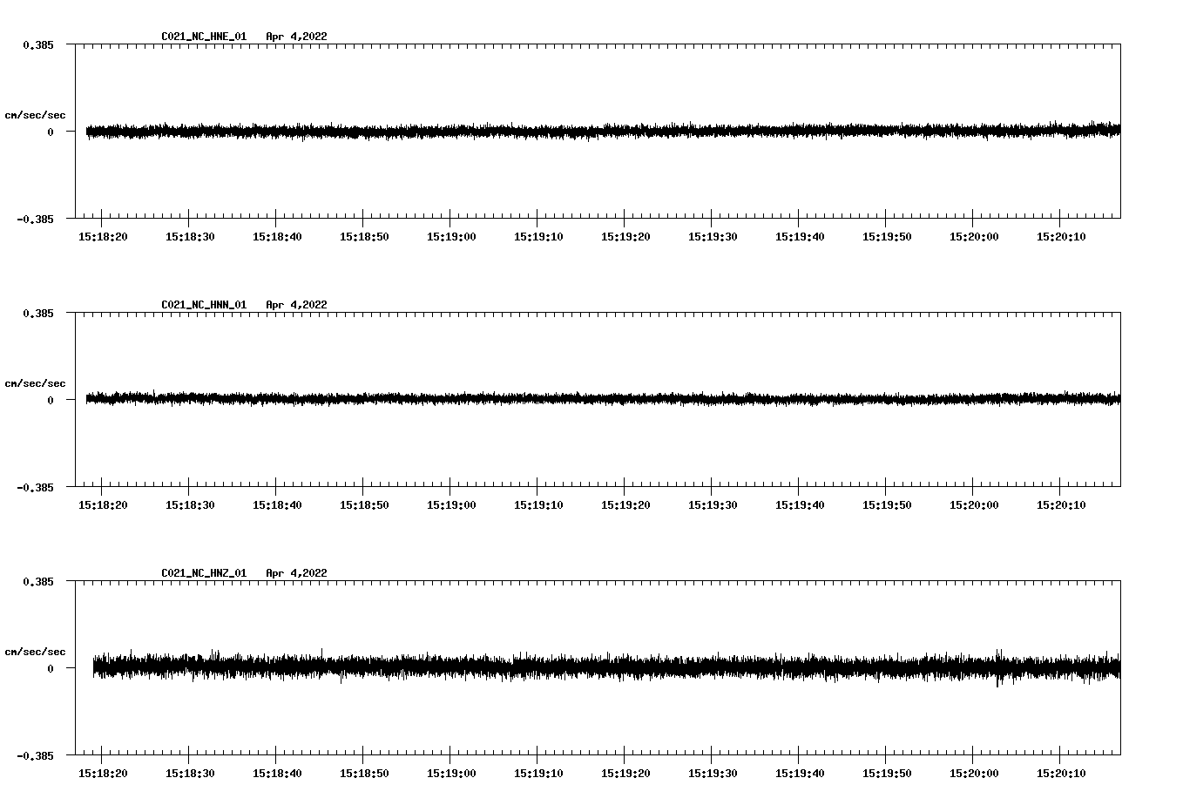
Task: Select the 15:19:30 tick label under HNN plot
Action: [713, 505]
